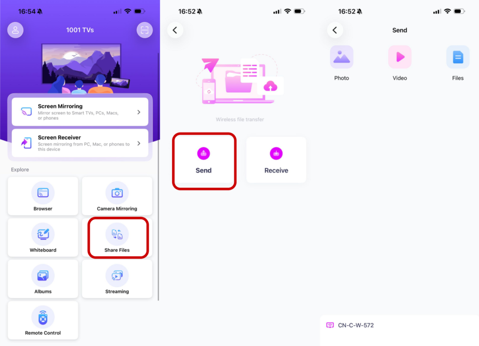Expand Screen Receiver chevron

click(138, 143)
